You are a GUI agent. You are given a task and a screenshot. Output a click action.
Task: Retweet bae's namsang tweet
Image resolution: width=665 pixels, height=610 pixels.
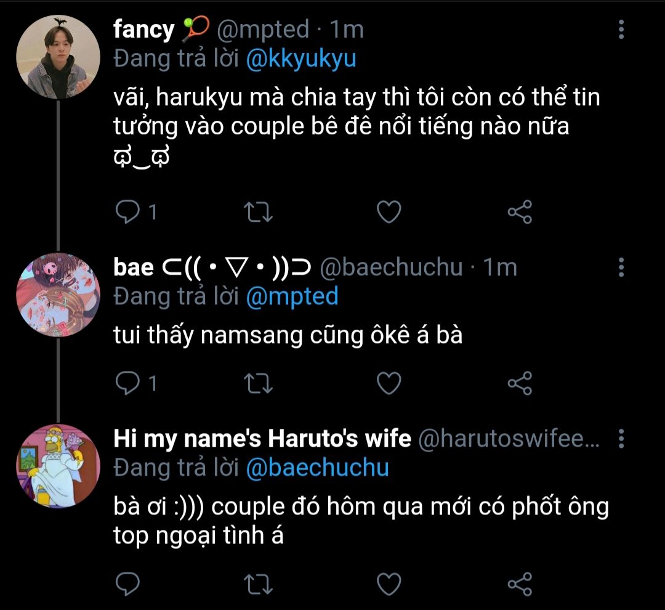click(x=259, y=384)
